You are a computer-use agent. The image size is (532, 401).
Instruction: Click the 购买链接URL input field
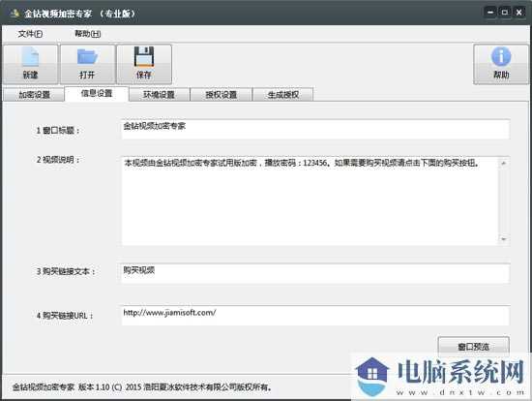[x=315, y=316]
